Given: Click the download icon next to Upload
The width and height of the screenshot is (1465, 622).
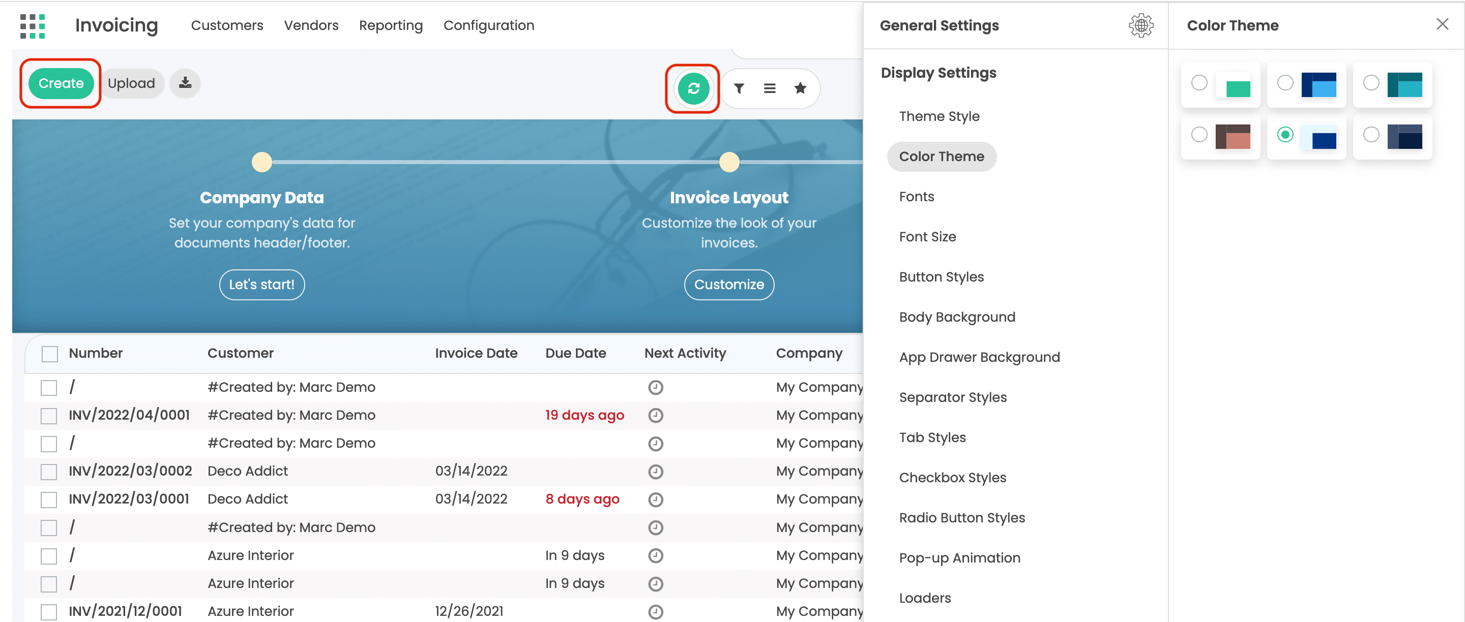Looking at the screenshot, I should coord(185,83).
